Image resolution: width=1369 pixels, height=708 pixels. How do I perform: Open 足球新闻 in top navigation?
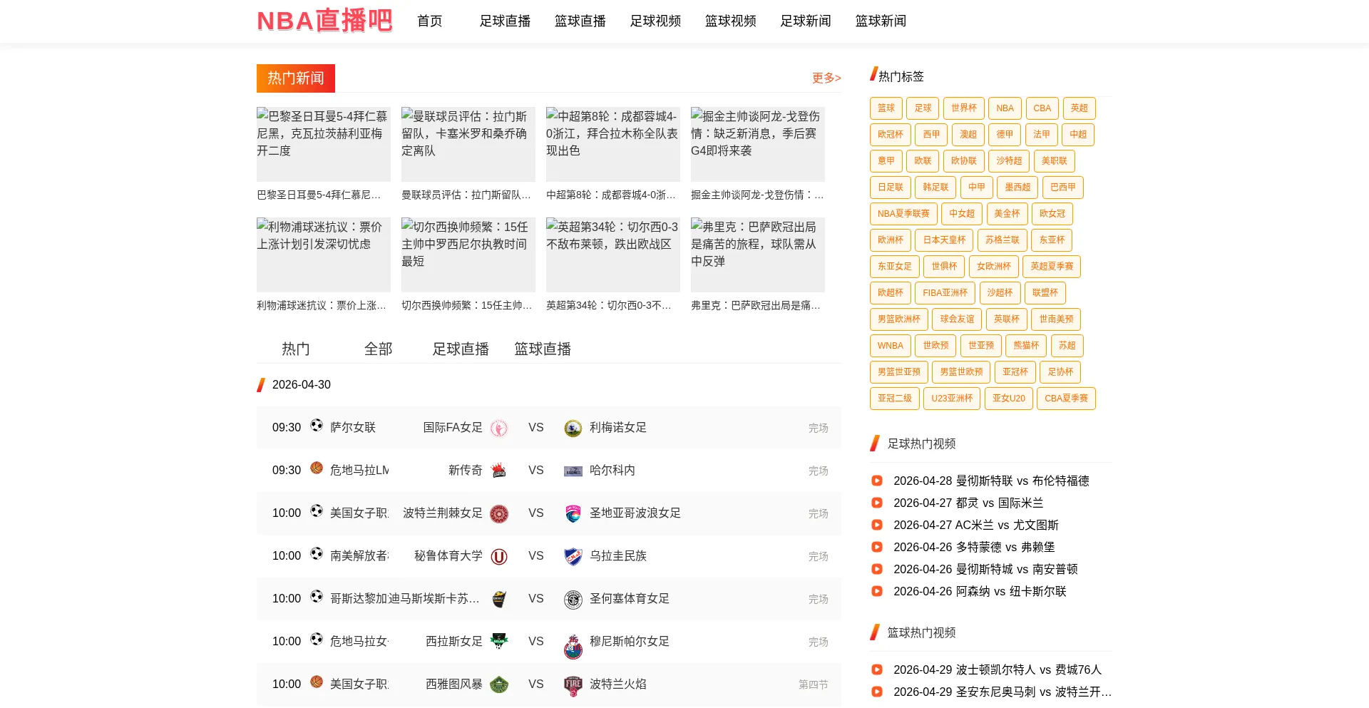806,21
